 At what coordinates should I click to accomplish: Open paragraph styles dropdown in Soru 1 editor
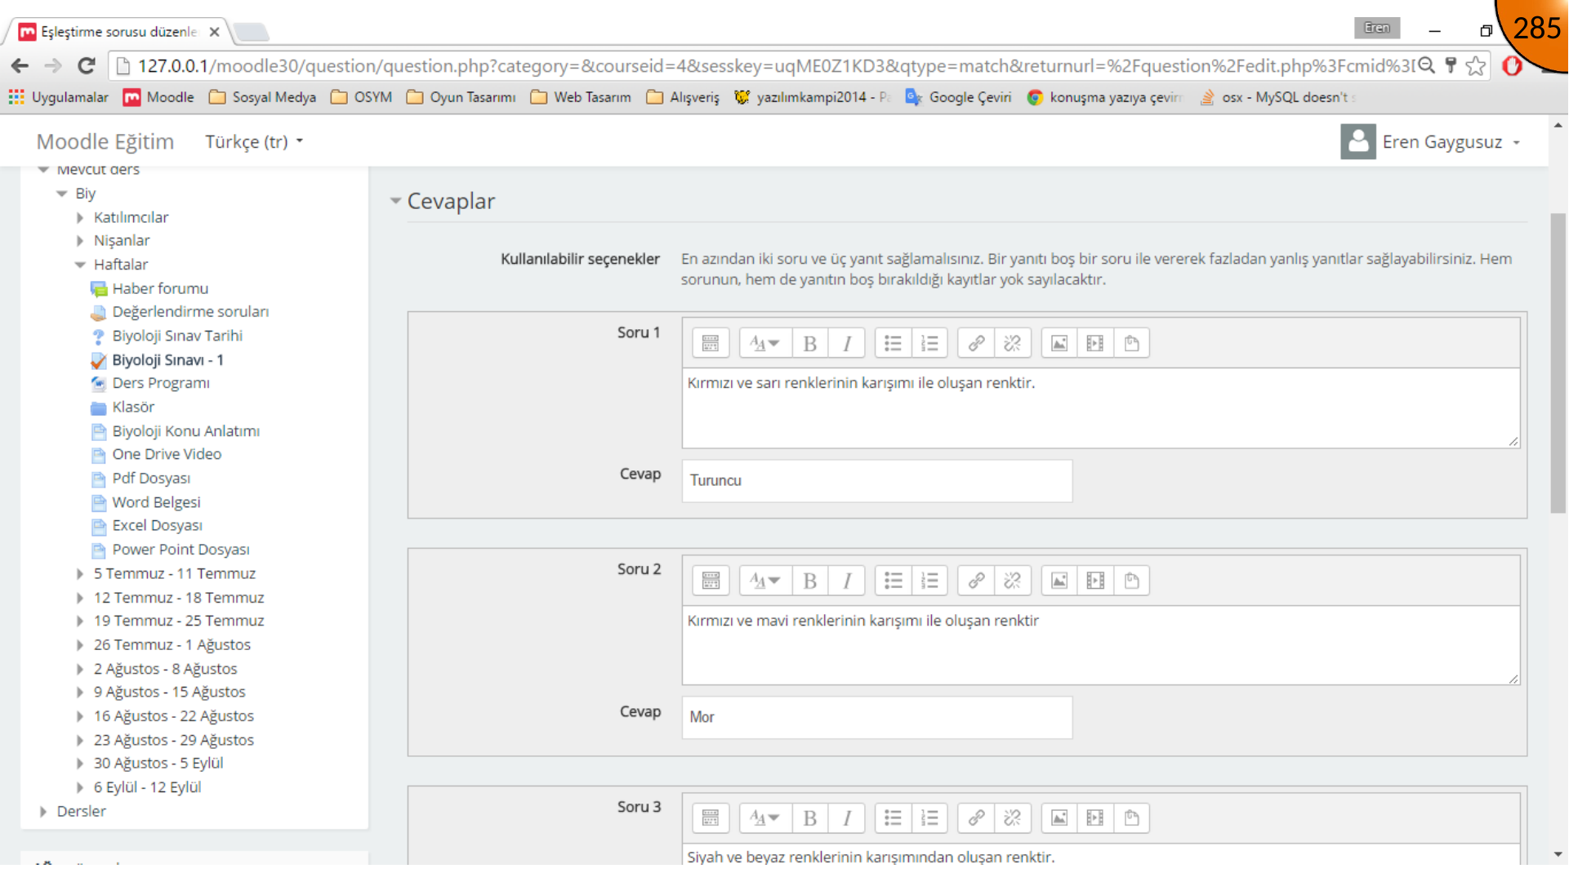coord(765,344)
